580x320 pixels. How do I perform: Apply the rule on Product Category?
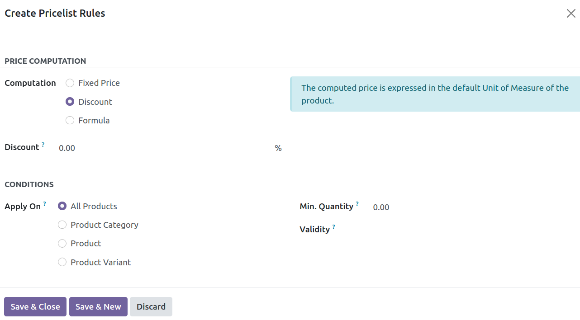[x=62, y=225]
